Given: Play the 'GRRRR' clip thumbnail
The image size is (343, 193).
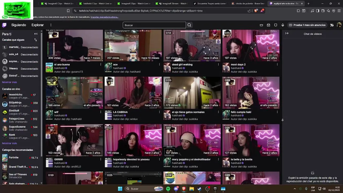Looking at the screenshot, I should coord(74,140).
